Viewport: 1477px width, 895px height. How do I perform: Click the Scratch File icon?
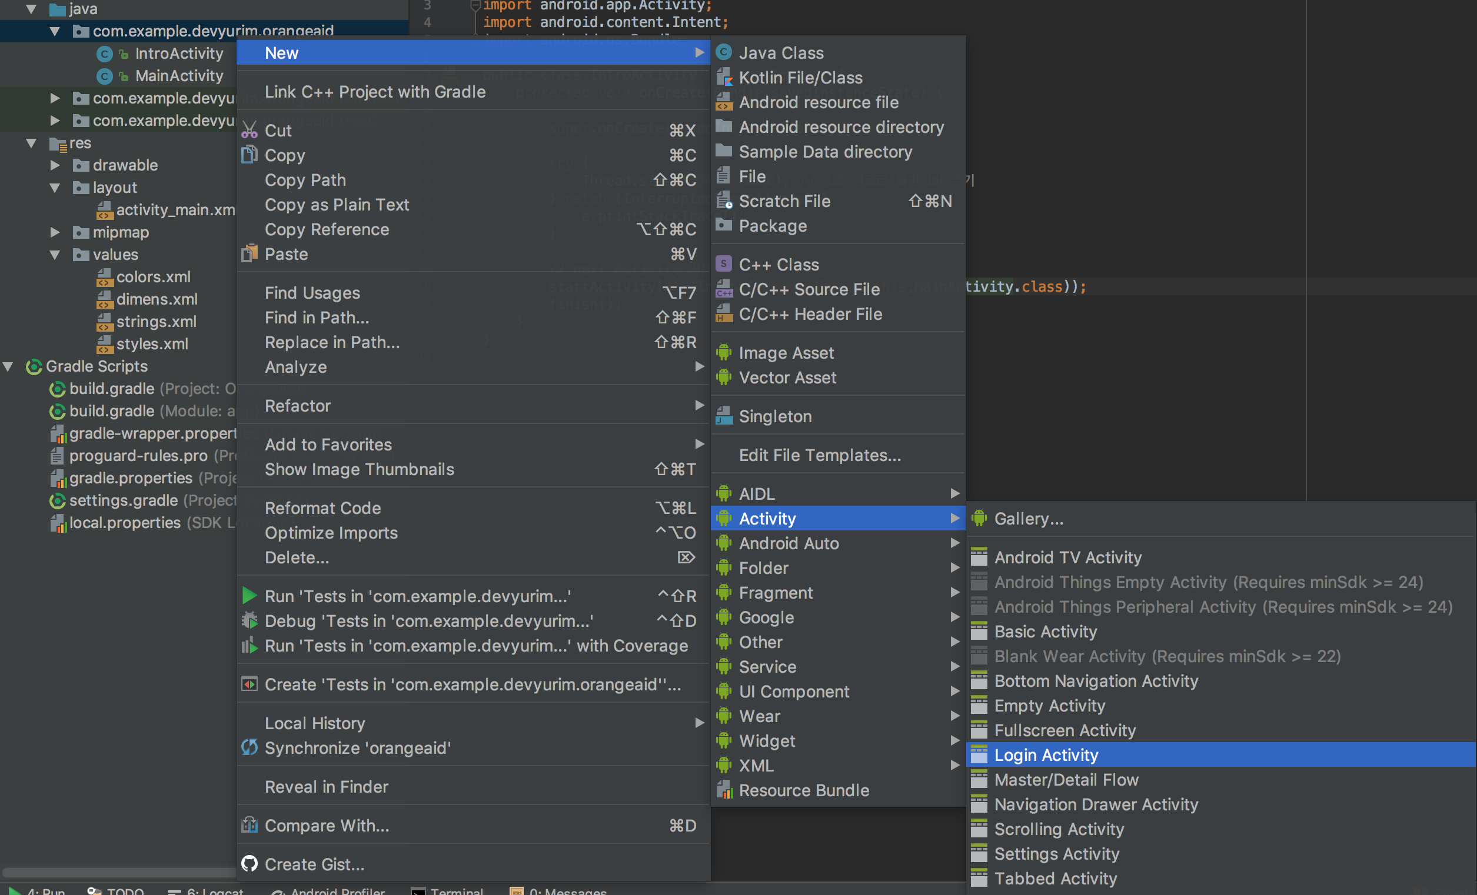[724, 201]
